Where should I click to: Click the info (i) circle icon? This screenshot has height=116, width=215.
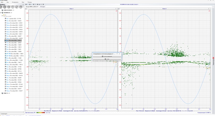[13, 7]
